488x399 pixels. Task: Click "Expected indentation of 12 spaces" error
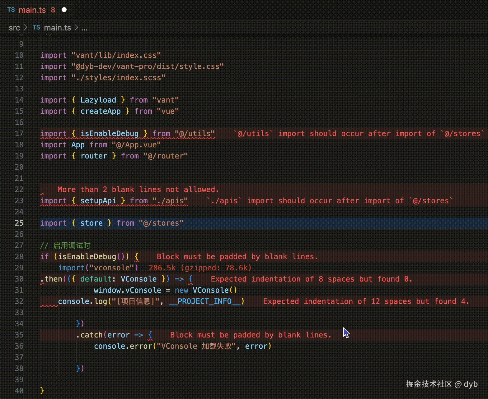(366, 301)
